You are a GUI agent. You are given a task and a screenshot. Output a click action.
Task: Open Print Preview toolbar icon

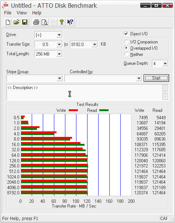coord(45,22)
